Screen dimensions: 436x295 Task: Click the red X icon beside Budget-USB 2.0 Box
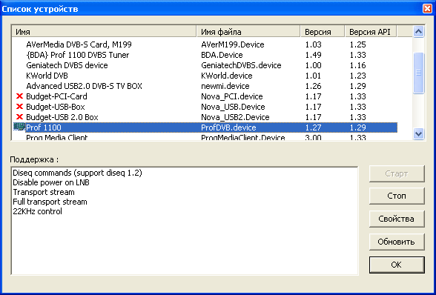click(x=19, y=117)
